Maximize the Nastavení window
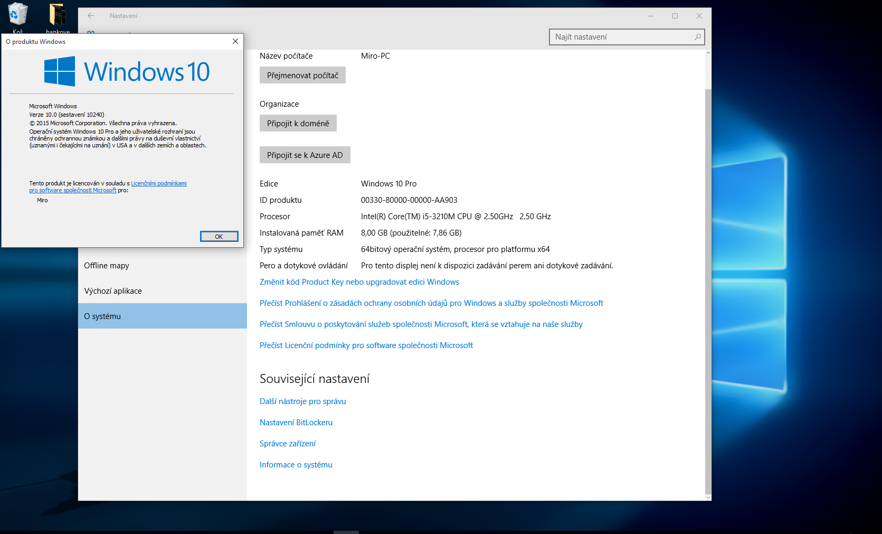 675,16
